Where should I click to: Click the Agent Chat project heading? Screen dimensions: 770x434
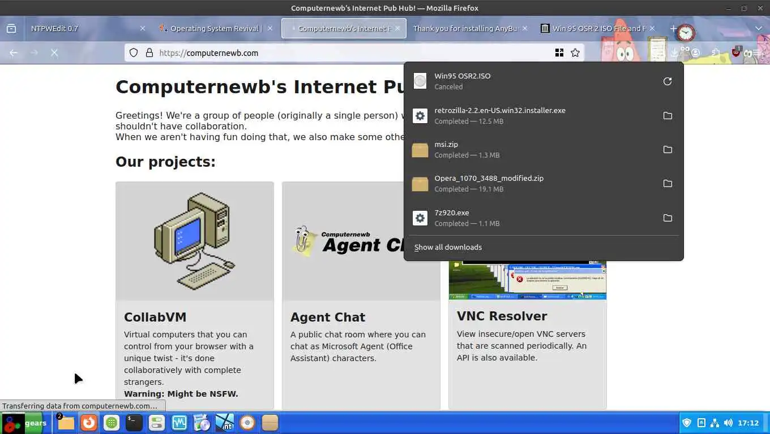(x=328, y=317)
